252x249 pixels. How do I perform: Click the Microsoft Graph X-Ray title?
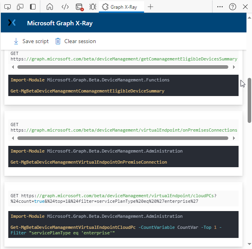click(60, 23)
